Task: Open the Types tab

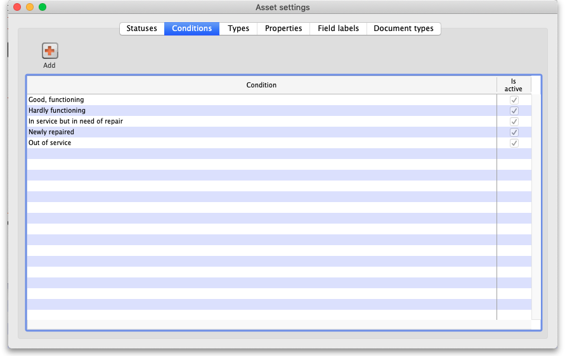Action: click(238, 29)
